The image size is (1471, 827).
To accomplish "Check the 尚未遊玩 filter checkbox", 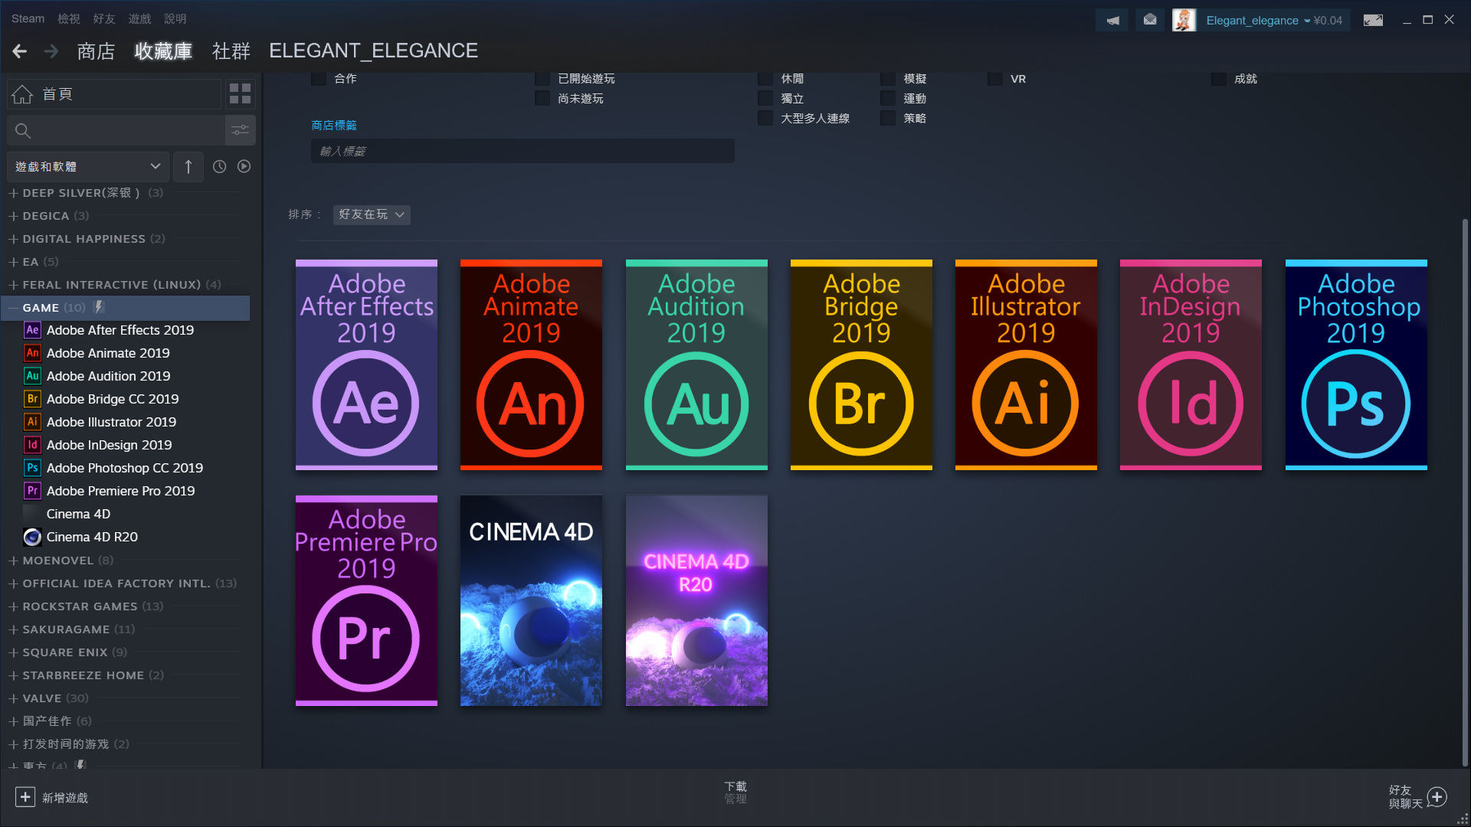I will click(x=542, y=99).
